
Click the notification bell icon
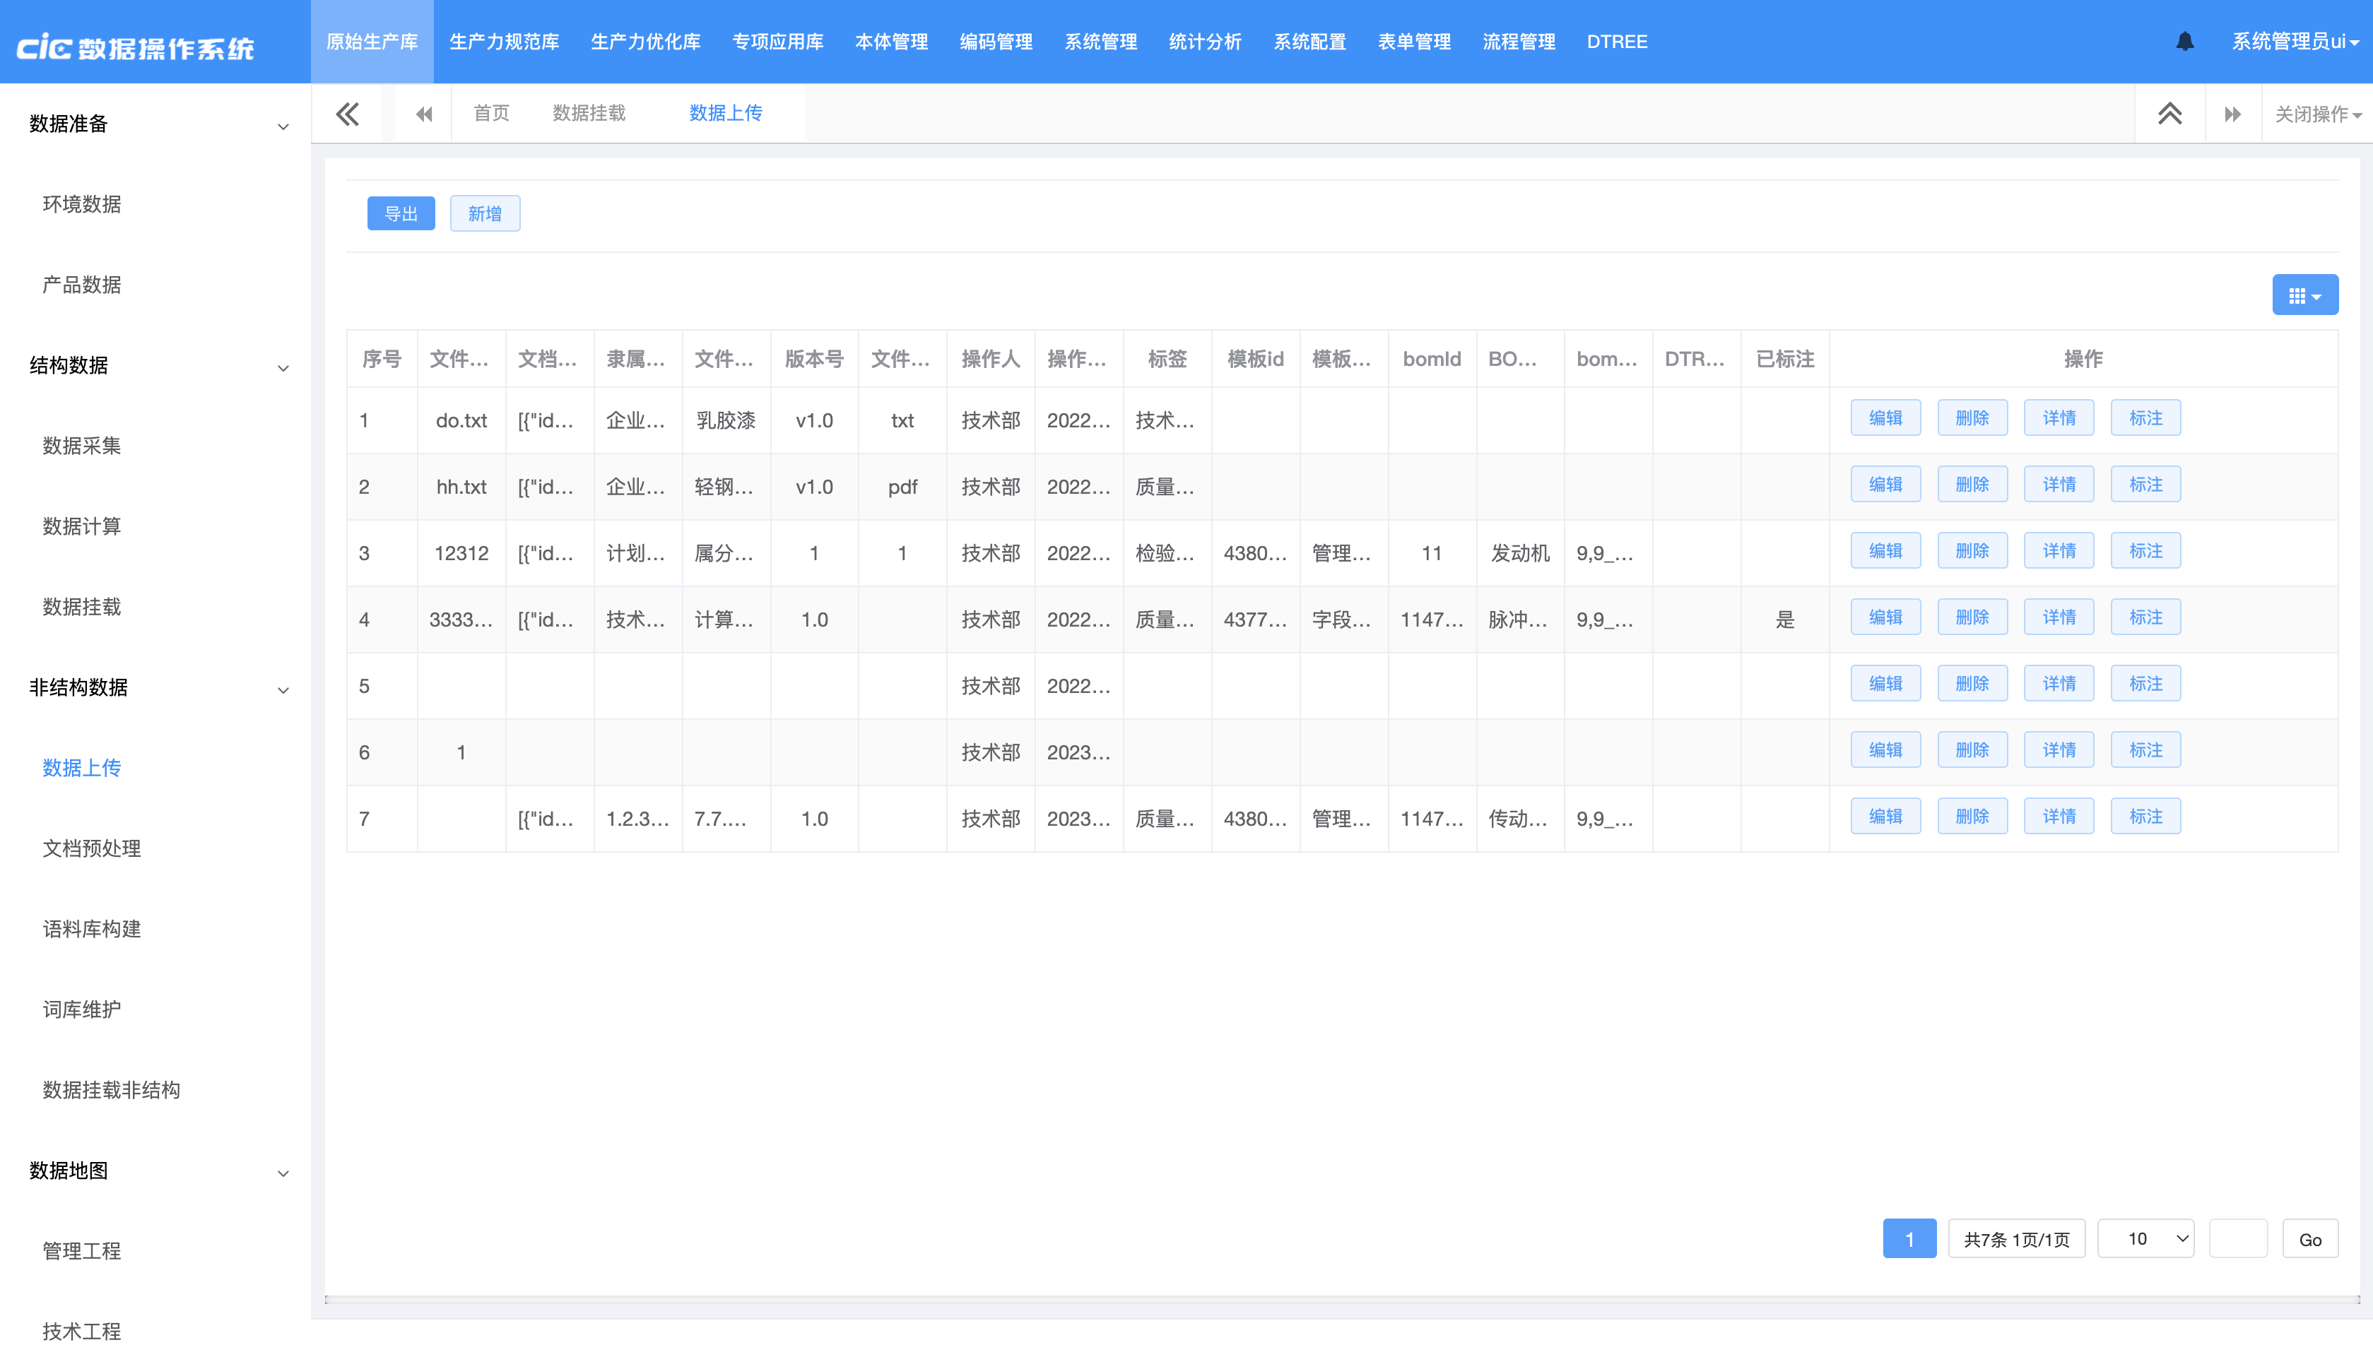[2184, 42]
